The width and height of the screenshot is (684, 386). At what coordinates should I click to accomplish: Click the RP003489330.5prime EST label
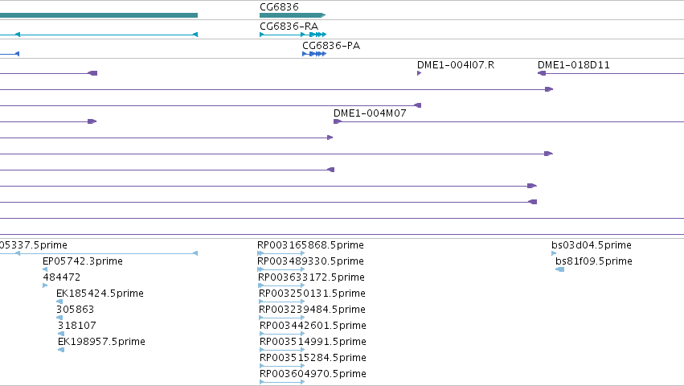310,261
